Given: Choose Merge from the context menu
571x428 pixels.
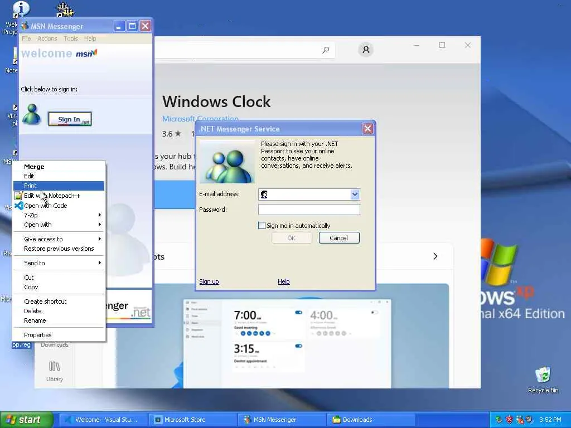Looking at the screenshot, I should [x=59, y=167].
